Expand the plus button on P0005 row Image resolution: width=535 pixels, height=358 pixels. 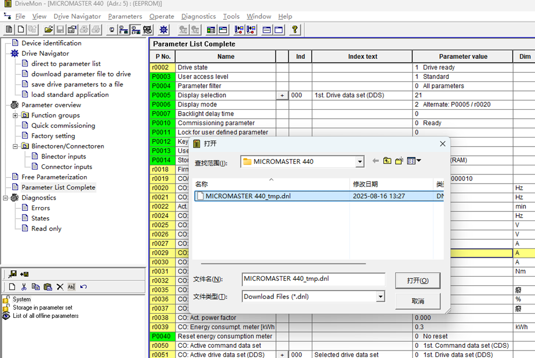pyautogui.click(x=282, y=95)
